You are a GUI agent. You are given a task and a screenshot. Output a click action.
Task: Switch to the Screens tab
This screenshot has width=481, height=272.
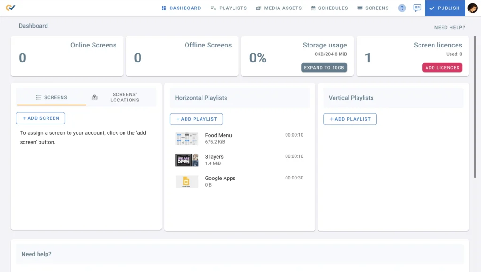[x=52, y=97]
